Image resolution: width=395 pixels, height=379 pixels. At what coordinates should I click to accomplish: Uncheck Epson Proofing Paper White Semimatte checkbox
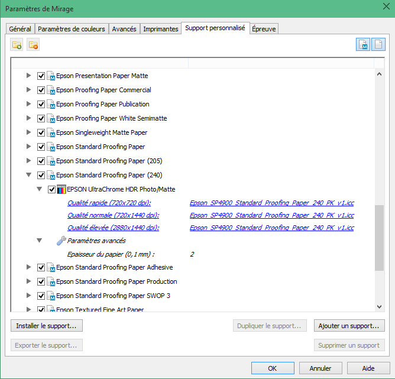click(41, 118)
